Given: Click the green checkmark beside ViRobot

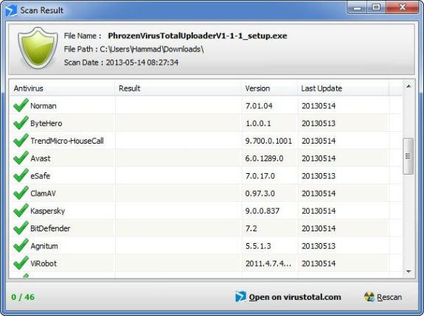Looking at the screenshot, I should tap(21, 264).
